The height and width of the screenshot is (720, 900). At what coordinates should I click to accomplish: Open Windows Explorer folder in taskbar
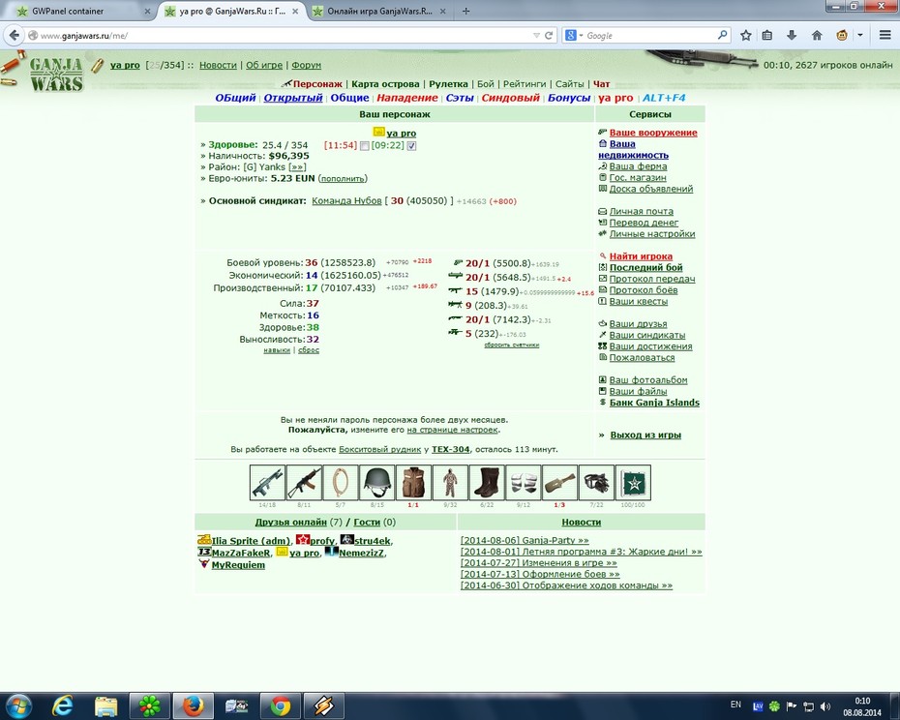[x=106, y=705]
